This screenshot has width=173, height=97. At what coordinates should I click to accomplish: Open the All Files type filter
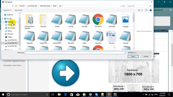tap(139, 53)
